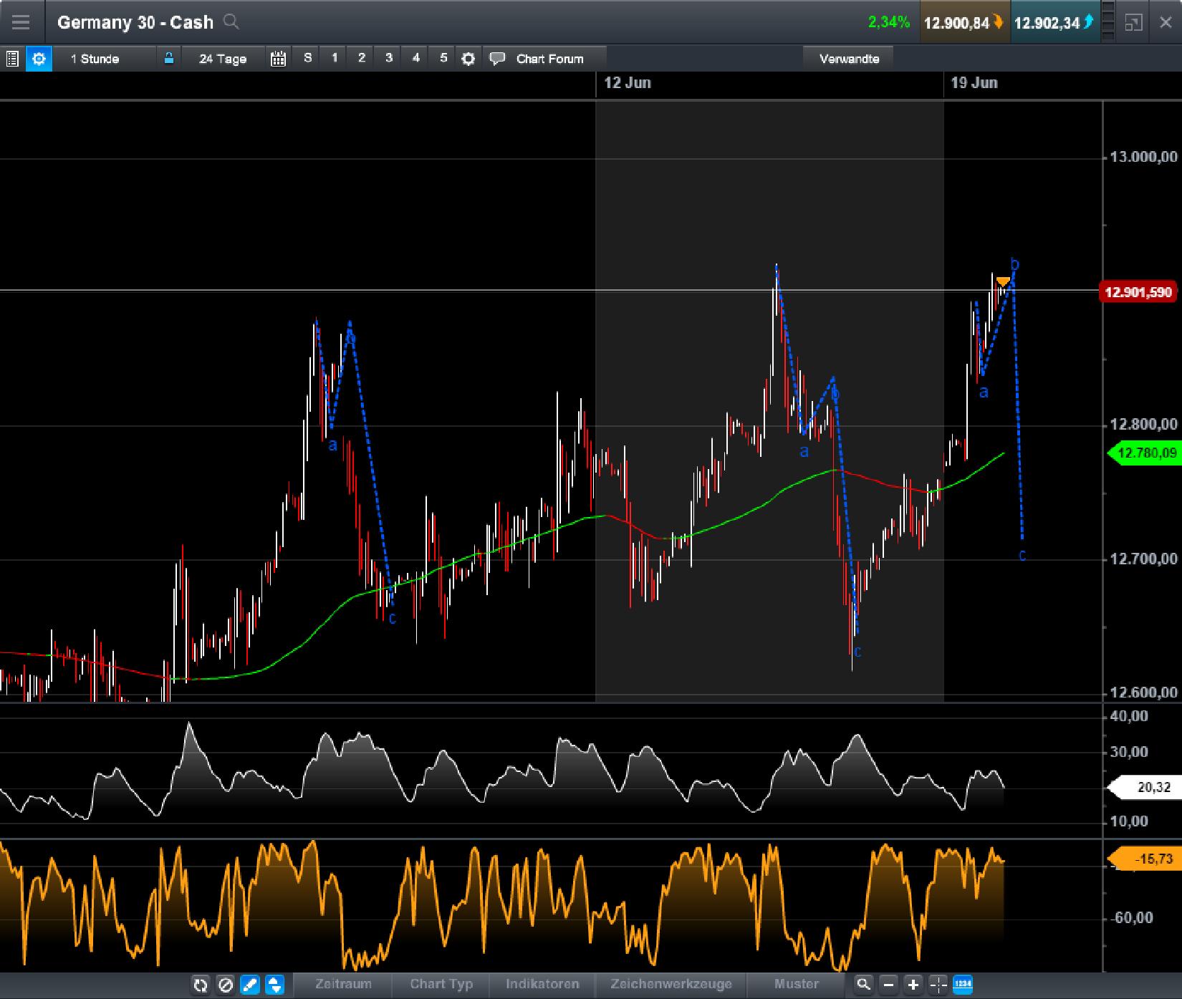
Task: Click the refresh chart icon
Action: 201,985
